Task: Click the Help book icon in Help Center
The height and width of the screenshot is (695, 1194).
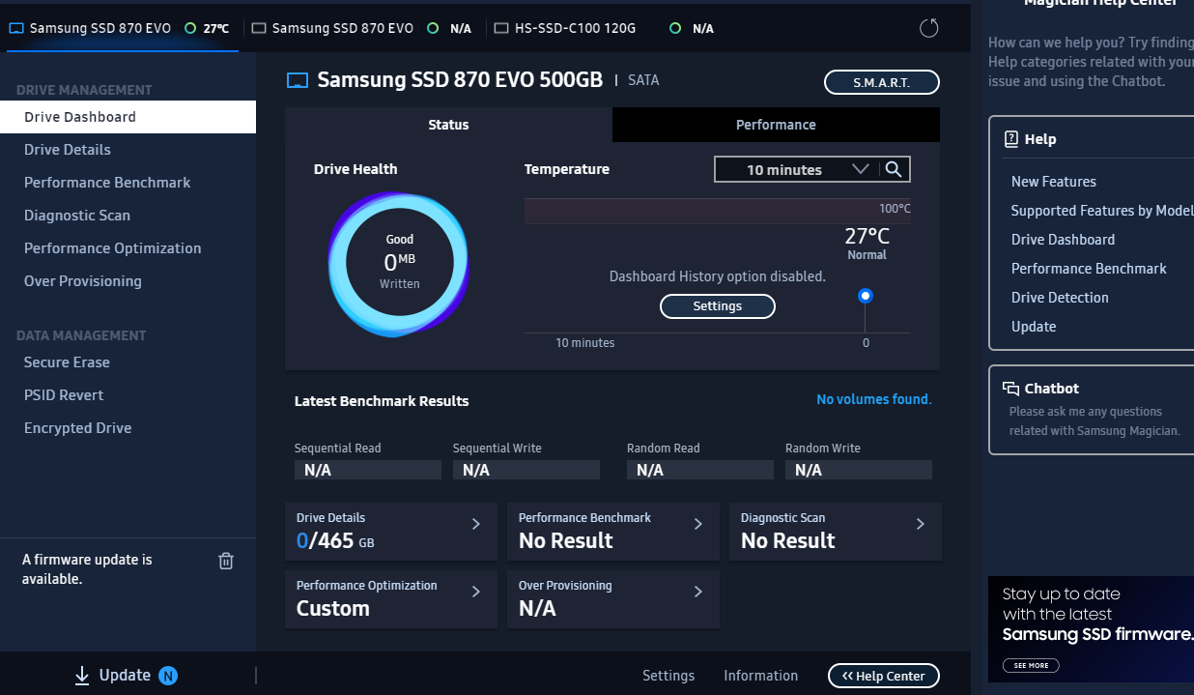Action: coord(1011,139)
